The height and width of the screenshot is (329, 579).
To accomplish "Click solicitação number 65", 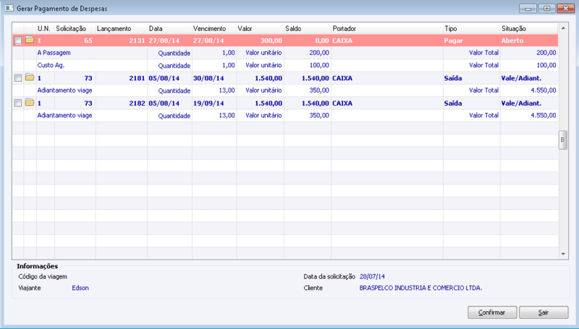I will click(x=88, y=40).
